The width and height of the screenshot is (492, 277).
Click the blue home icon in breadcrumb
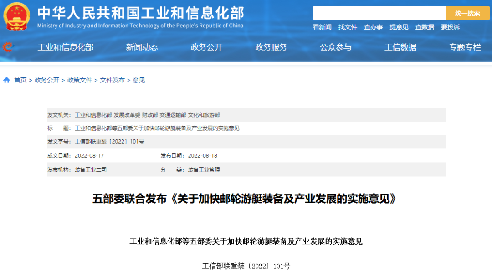click(x=6, y=80)
